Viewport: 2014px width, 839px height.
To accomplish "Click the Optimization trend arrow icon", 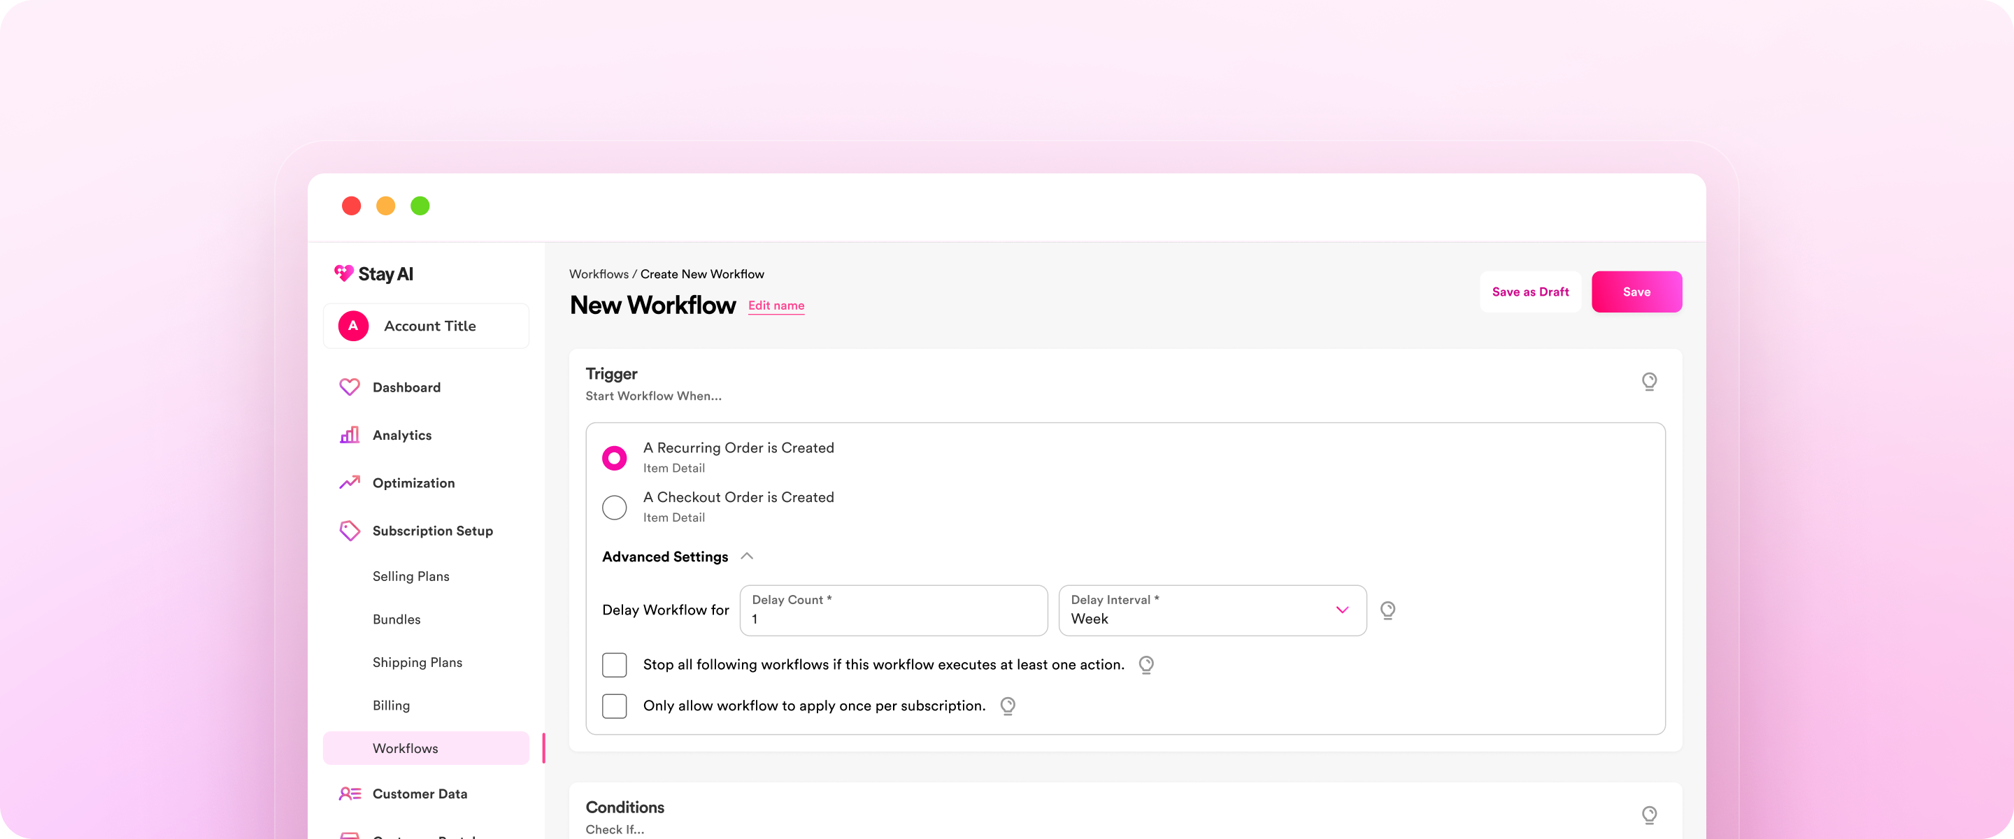I will (350, 482).
